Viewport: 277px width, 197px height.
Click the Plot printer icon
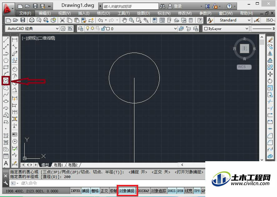[x=32, y=20]
